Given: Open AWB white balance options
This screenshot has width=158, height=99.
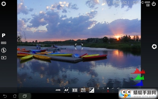Looking at the screenshot, I should pos(58,90).
